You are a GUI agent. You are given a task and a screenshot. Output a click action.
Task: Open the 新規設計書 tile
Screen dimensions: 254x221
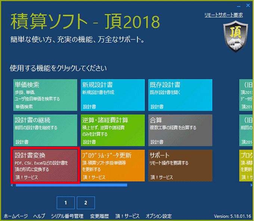tap(113, 95)
